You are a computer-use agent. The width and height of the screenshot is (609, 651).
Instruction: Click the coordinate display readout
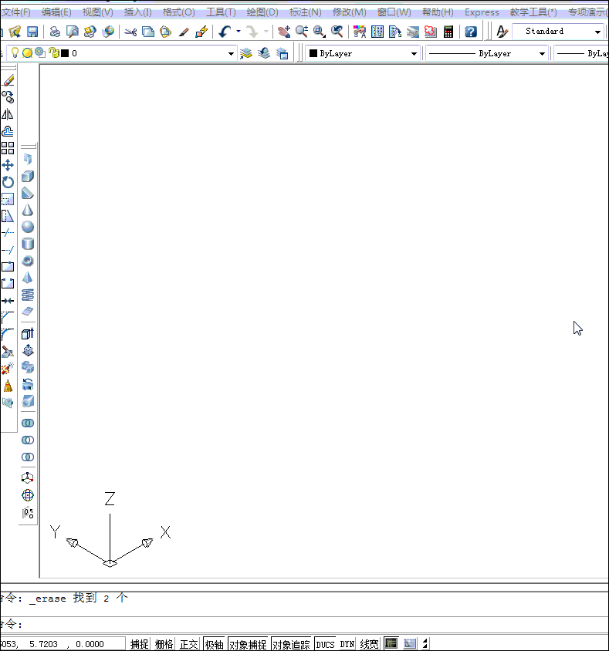pyautogui.click(x=63, y=644)
